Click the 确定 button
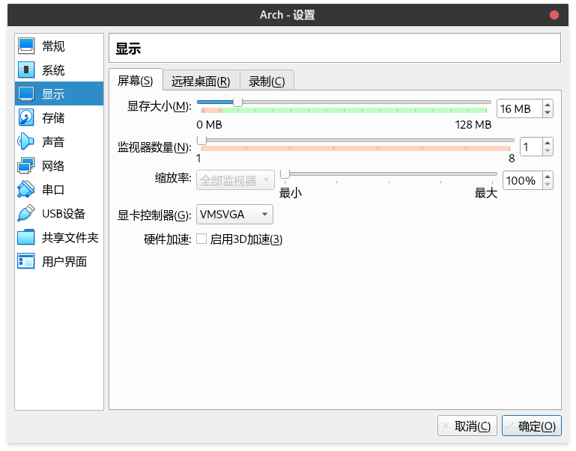Screen dimensions: 576x451 tap(531, 426)
